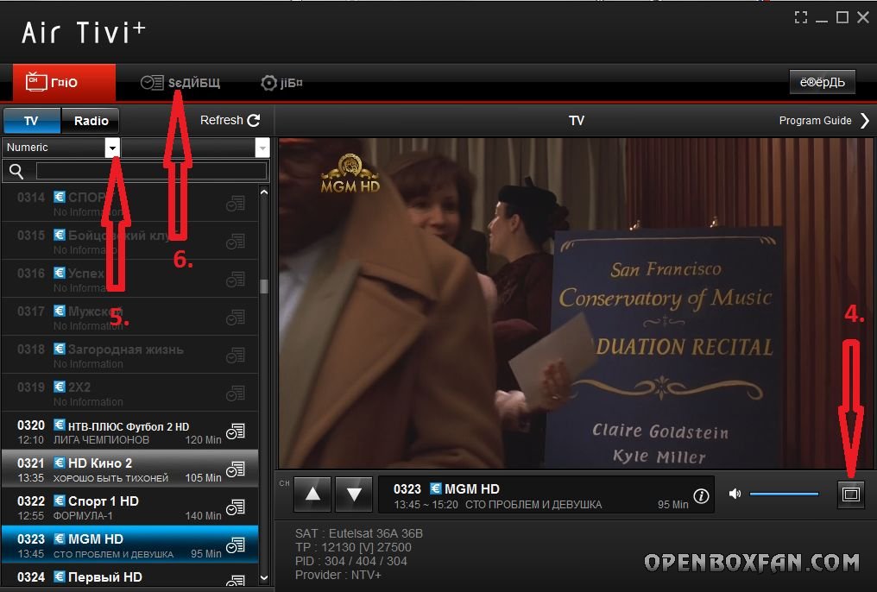Image resolution: width=877 pixels, height=592 pixels.
Task: Select channel 0316 Успех
Action: pyautogui.click(x=130, y=280)
